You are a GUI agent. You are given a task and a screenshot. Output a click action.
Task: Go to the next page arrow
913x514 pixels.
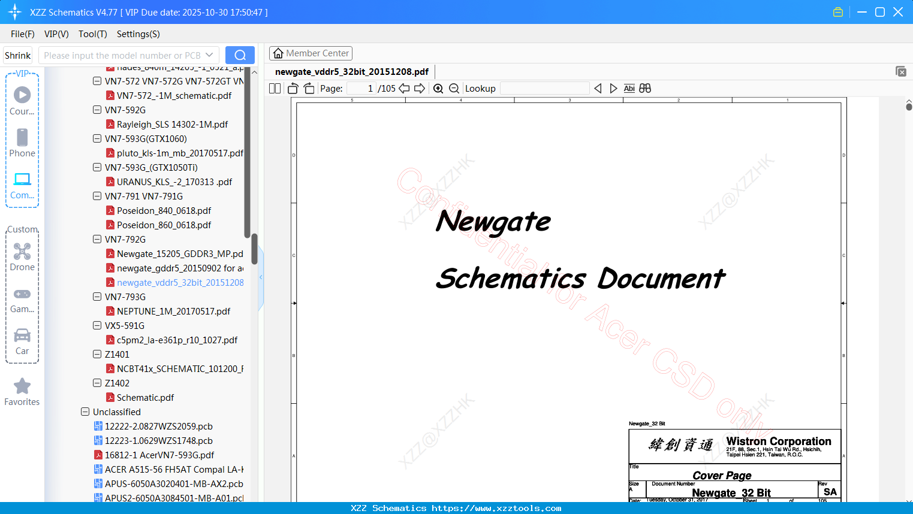420,89
